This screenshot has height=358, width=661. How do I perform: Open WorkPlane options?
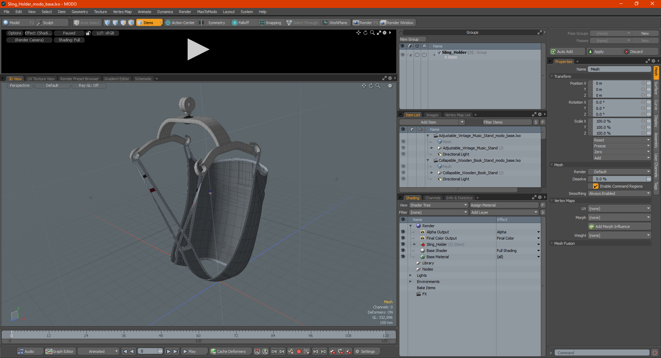click(x=335, y=23)
